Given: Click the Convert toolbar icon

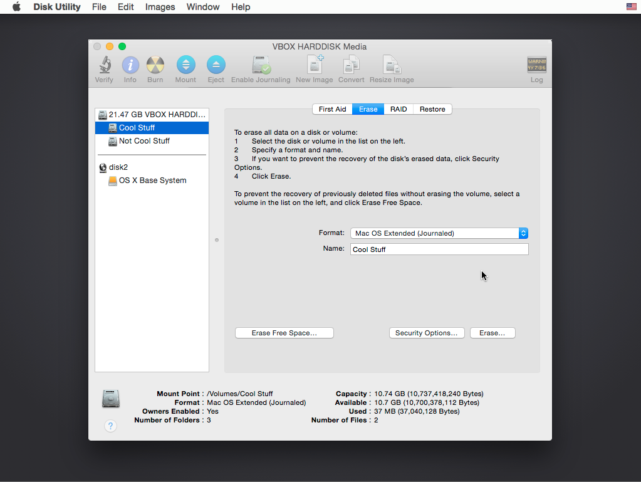Looking at the screenshot, I should pyautogui.click(x=351, y=65).
